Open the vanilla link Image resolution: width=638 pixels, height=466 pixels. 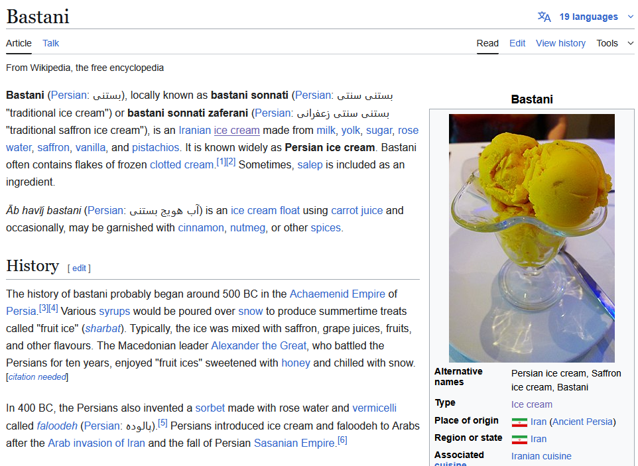[x=90, y=147]
